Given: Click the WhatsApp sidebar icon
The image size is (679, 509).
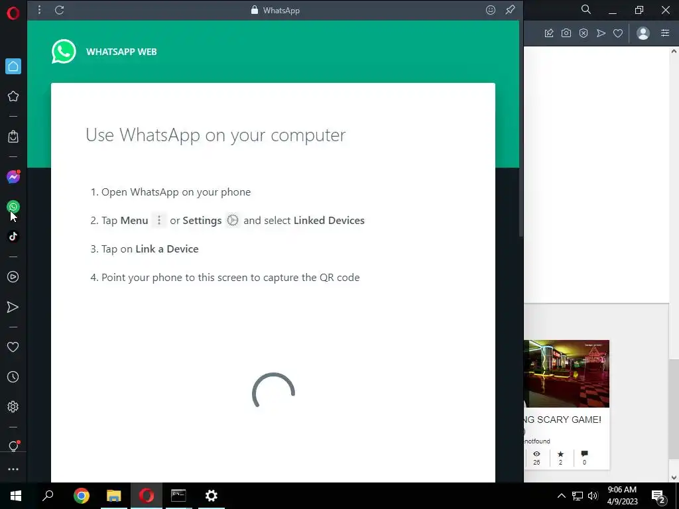Looking at the screenshot, I should [x=13, y=207].
